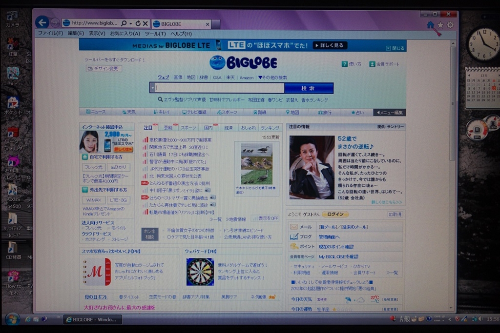Open the search box suggestion dropdown arrow
500x333 pixels.
coord(153,88)
